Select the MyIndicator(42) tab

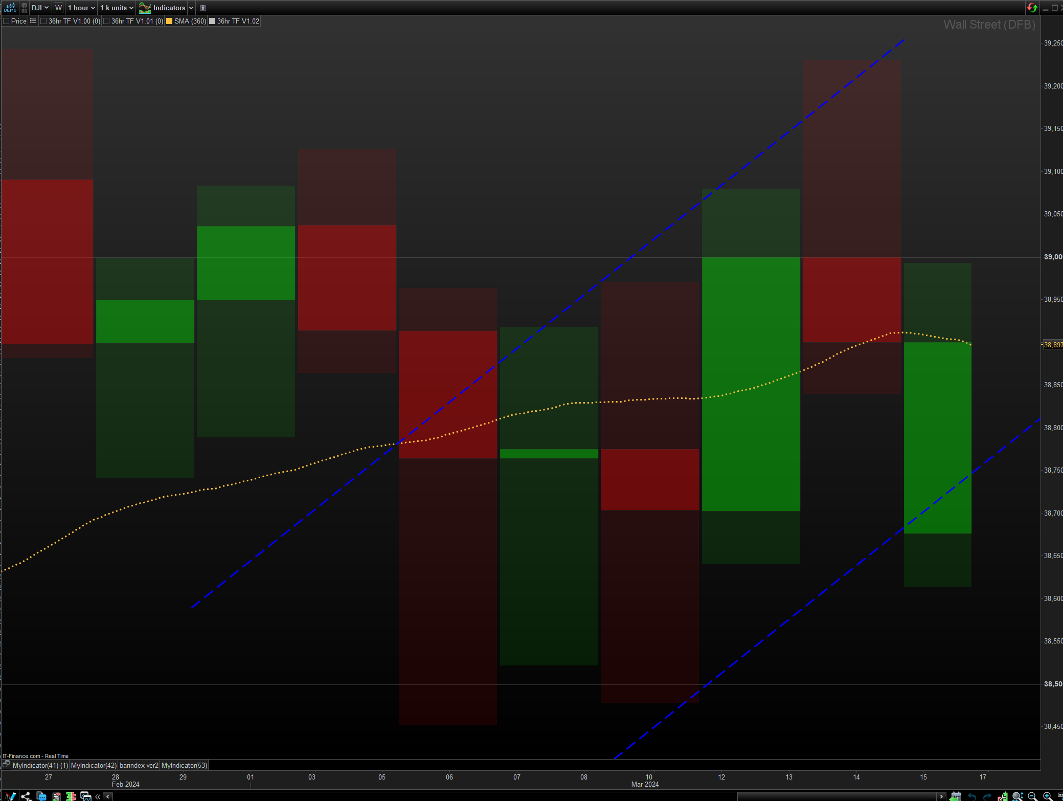[94, 765]
